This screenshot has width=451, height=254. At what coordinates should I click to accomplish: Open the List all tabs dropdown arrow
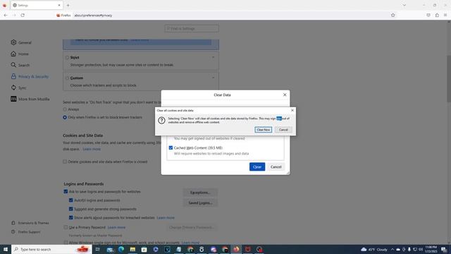404,5
